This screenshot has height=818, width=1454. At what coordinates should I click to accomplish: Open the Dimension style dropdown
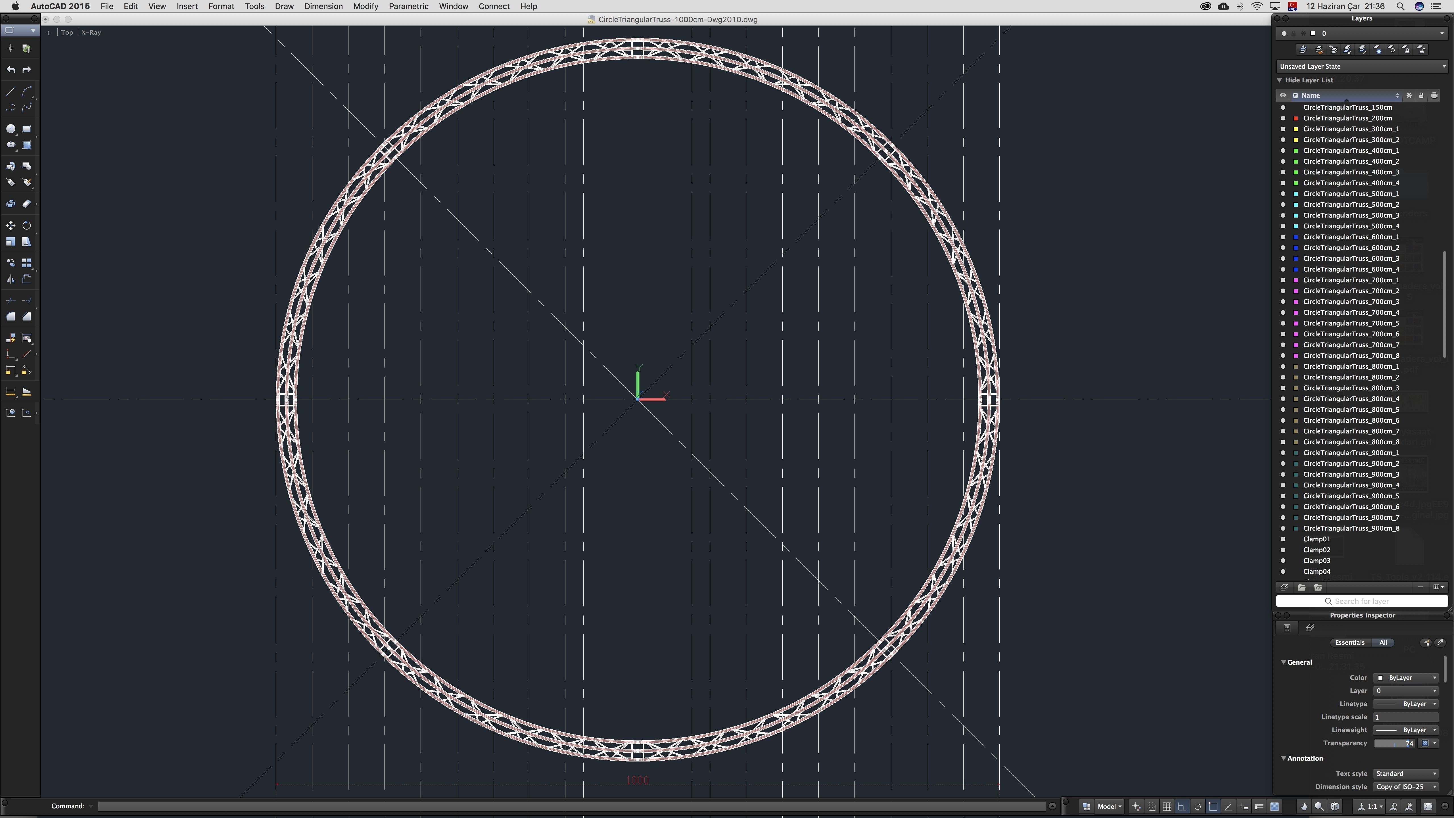click(x=1406, y=787)
